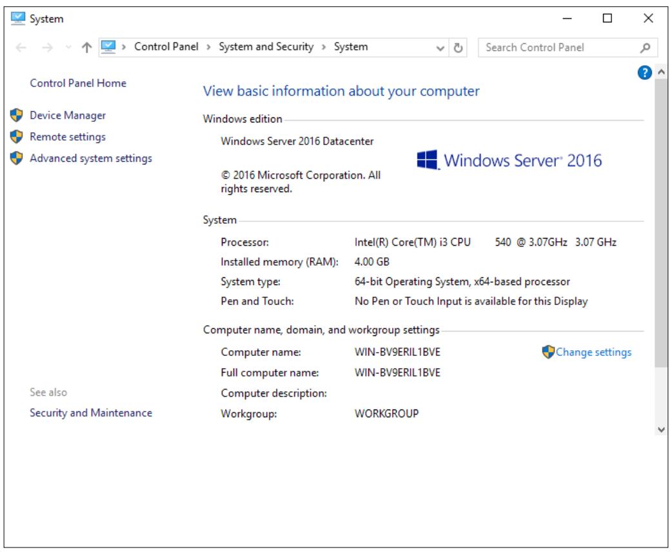Open the address bar history dropdown

tap(440, 48)
